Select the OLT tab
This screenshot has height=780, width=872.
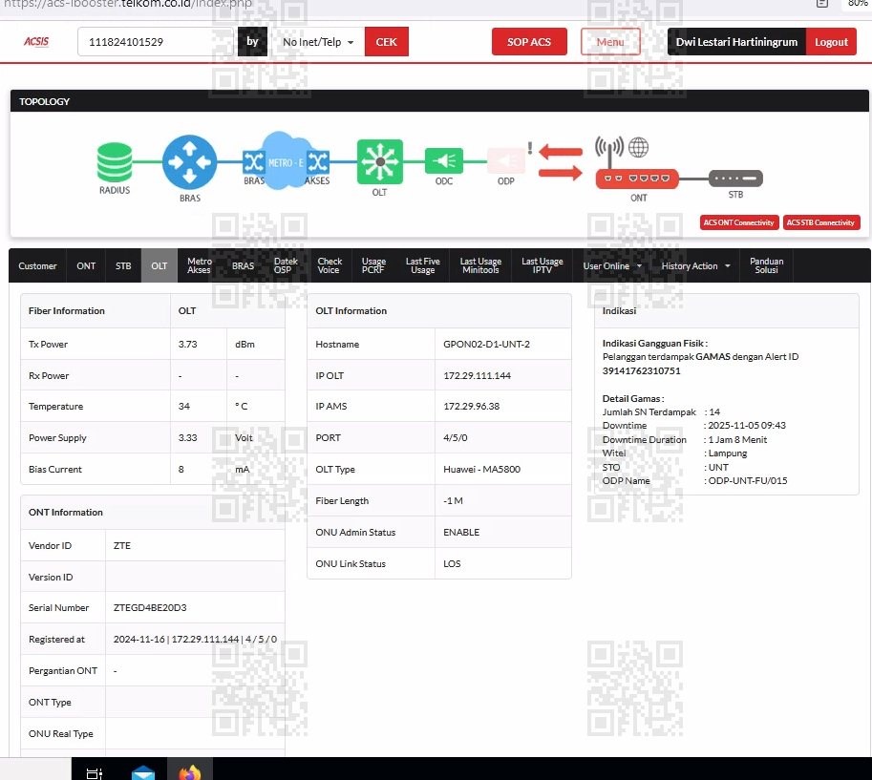[x=160, y=265]
